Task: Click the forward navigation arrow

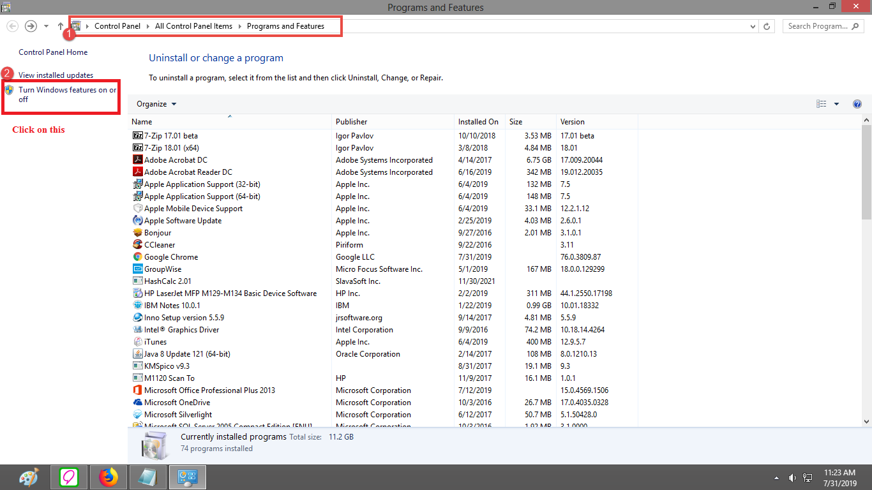Action: [x=31, y=26]
